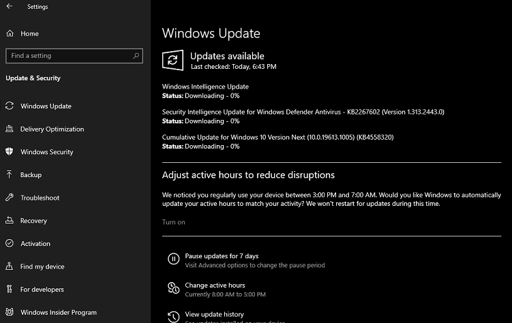Go to Windows Security section
512x323 pixels.
point(46,152)
